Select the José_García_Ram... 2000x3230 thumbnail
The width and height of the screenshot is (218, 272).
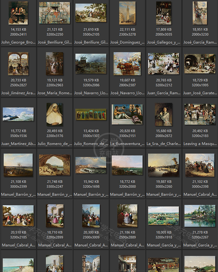point(200,13)
